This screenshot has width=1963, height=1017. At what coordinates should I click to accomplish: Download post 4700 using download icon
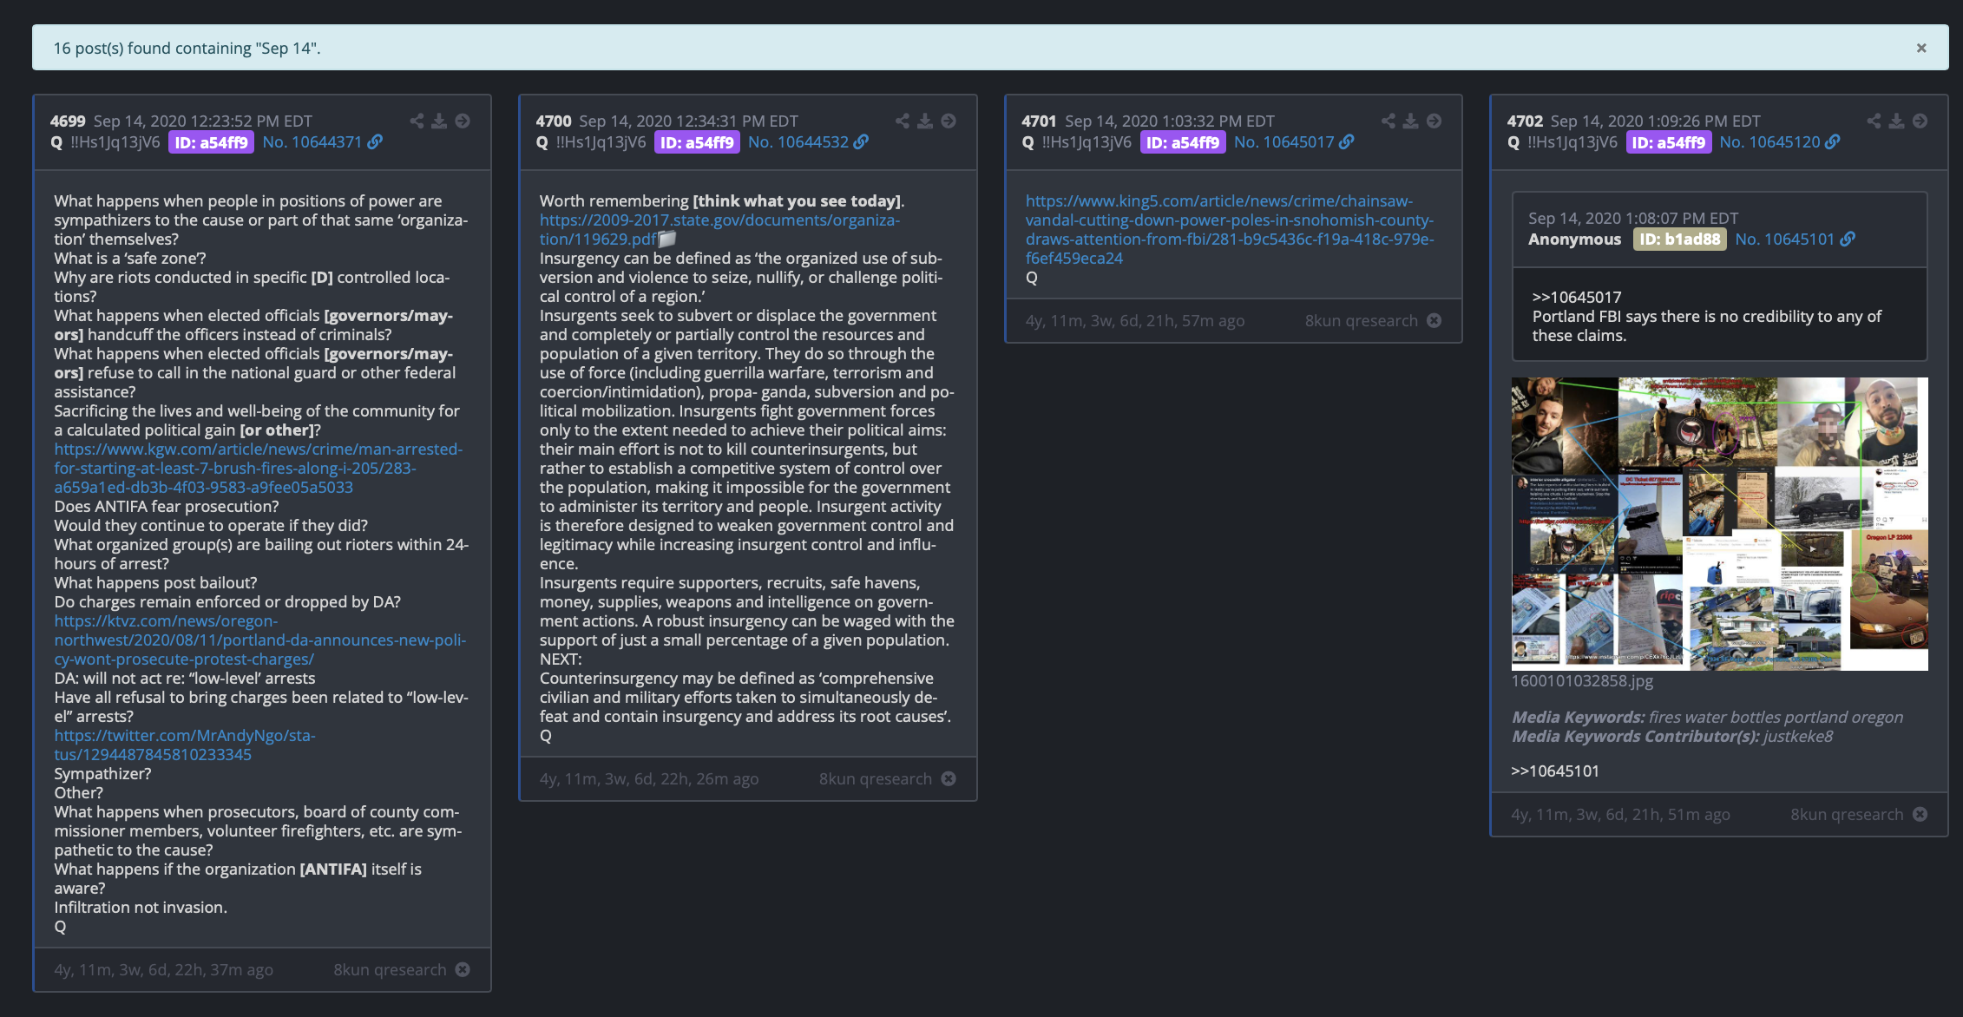pyautogui.click(x=926, y=121)
